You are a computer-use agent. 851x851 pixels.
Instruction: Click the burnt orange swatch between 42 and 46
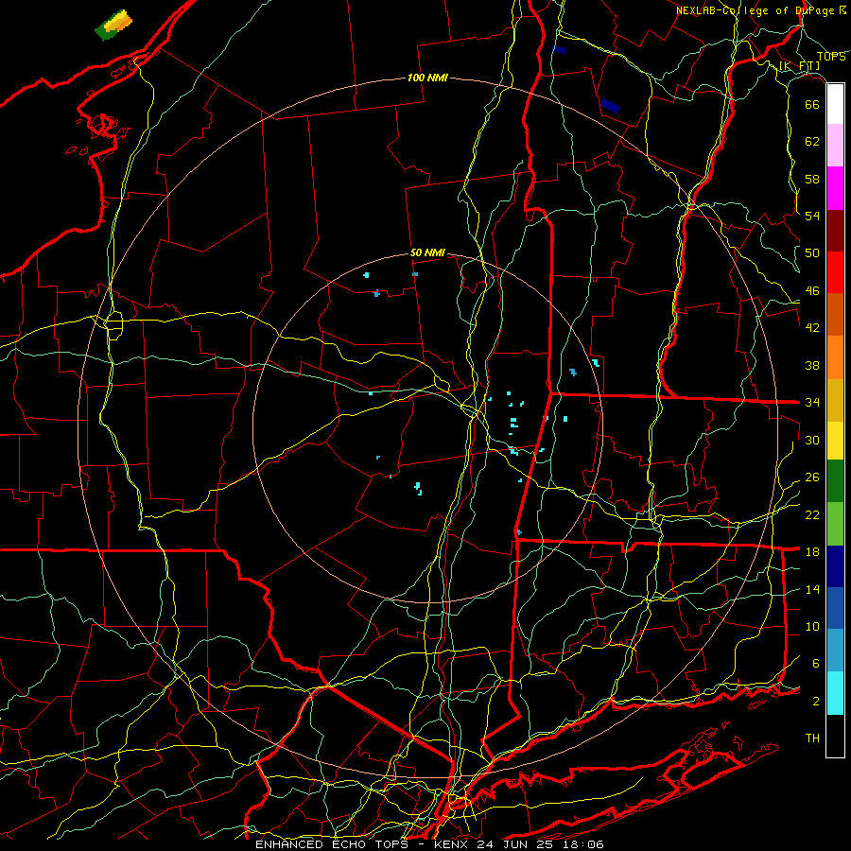835,314
